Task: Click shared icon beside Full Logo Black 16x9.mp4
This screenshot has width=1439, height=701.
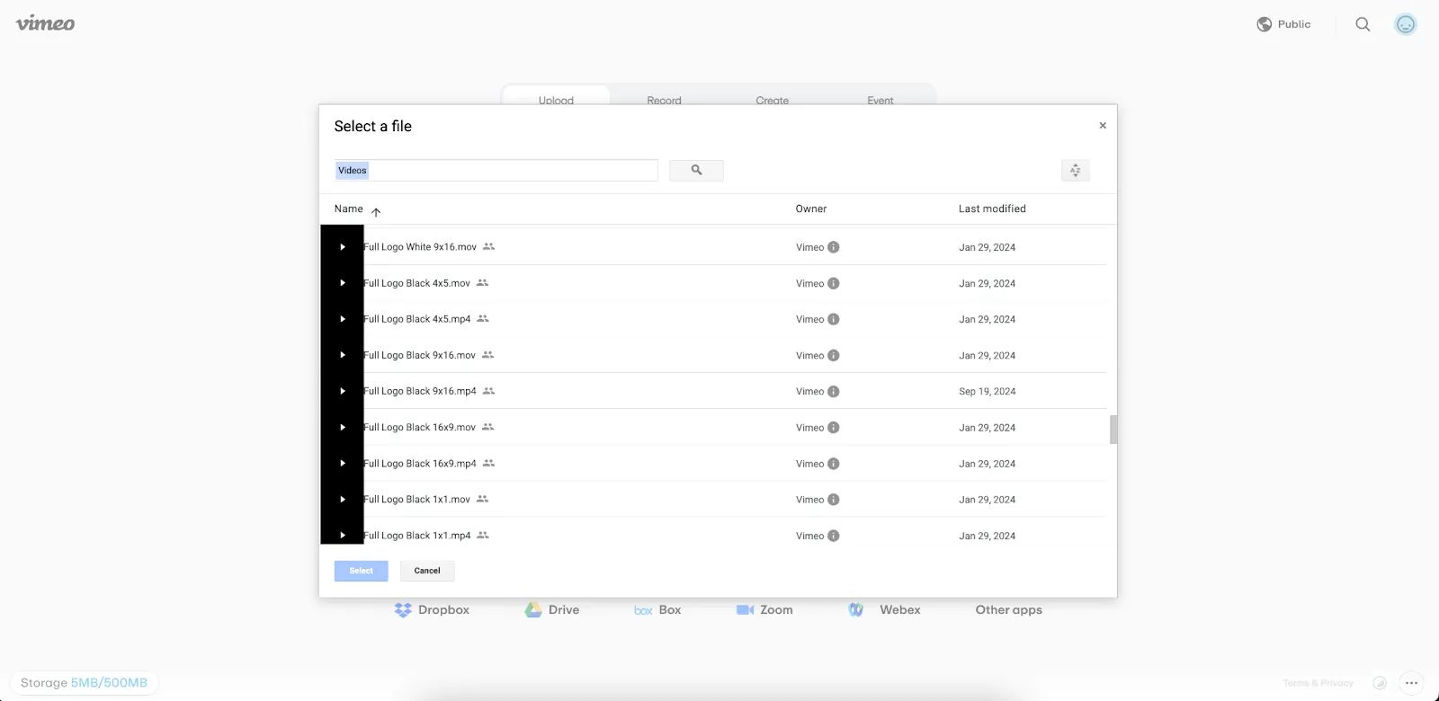Action: 489,463
